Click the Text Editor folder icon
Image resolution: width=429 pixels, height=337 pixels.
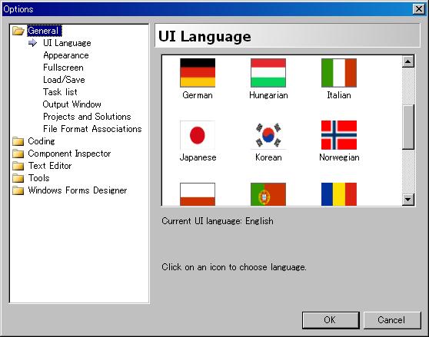(x=18, y=166)
